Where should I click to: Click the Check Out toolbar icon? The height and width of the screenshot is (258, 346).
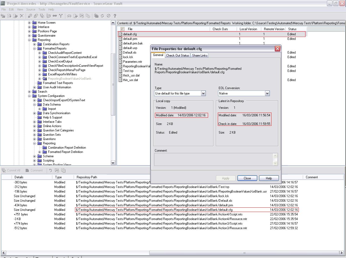click(x=36, y=16)
